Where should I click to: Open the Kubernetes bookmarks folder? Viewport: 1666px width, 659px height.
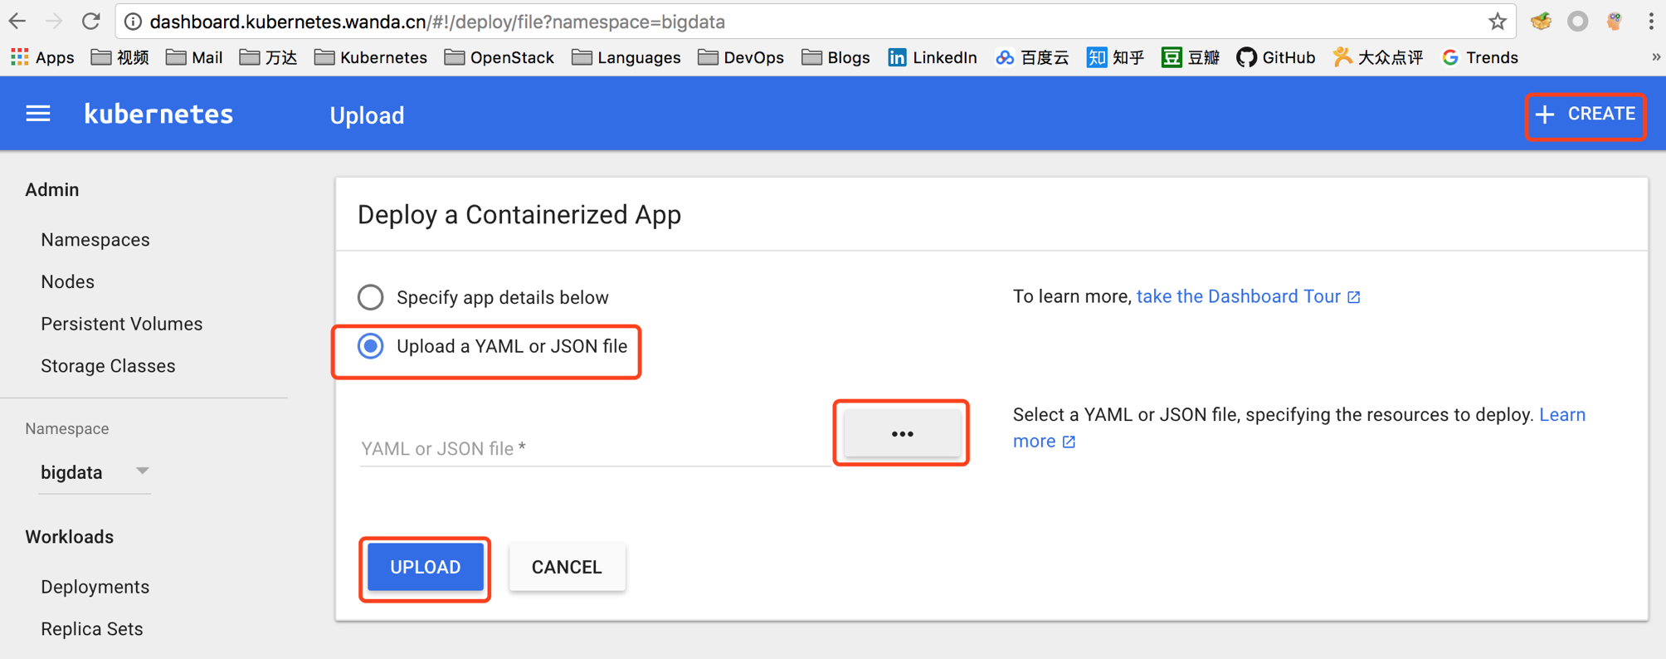[371, 57]
